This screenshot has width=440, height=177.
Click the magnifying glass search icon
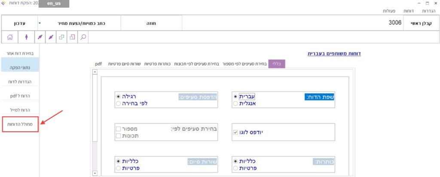[83, 37]
